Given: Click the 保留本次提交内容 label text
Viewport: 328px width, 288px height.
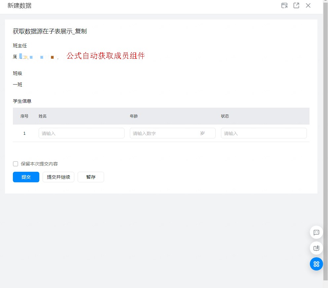Looking at the screenshot, I should point(39,164).
